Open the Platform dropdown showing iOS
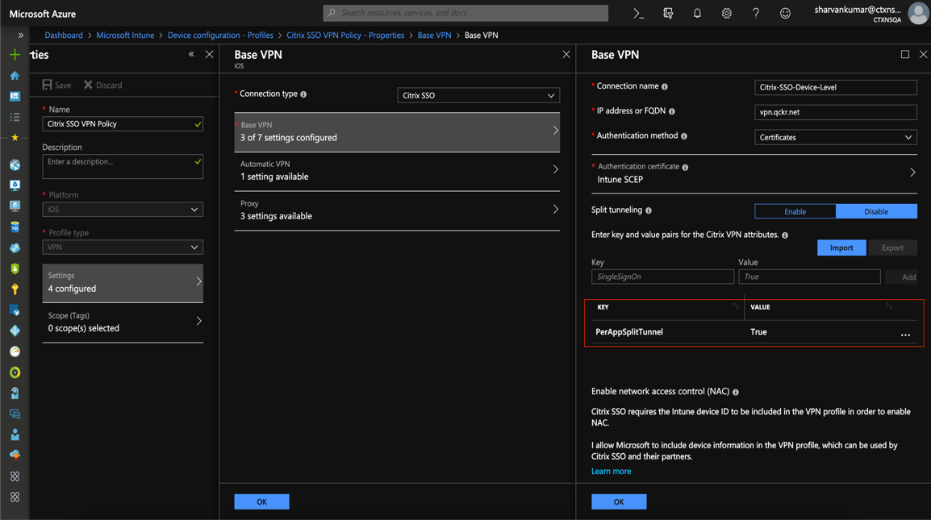Image resolution: width=931 pixels, height=520 pixels. pyautogui.click(x=122, y=209)
